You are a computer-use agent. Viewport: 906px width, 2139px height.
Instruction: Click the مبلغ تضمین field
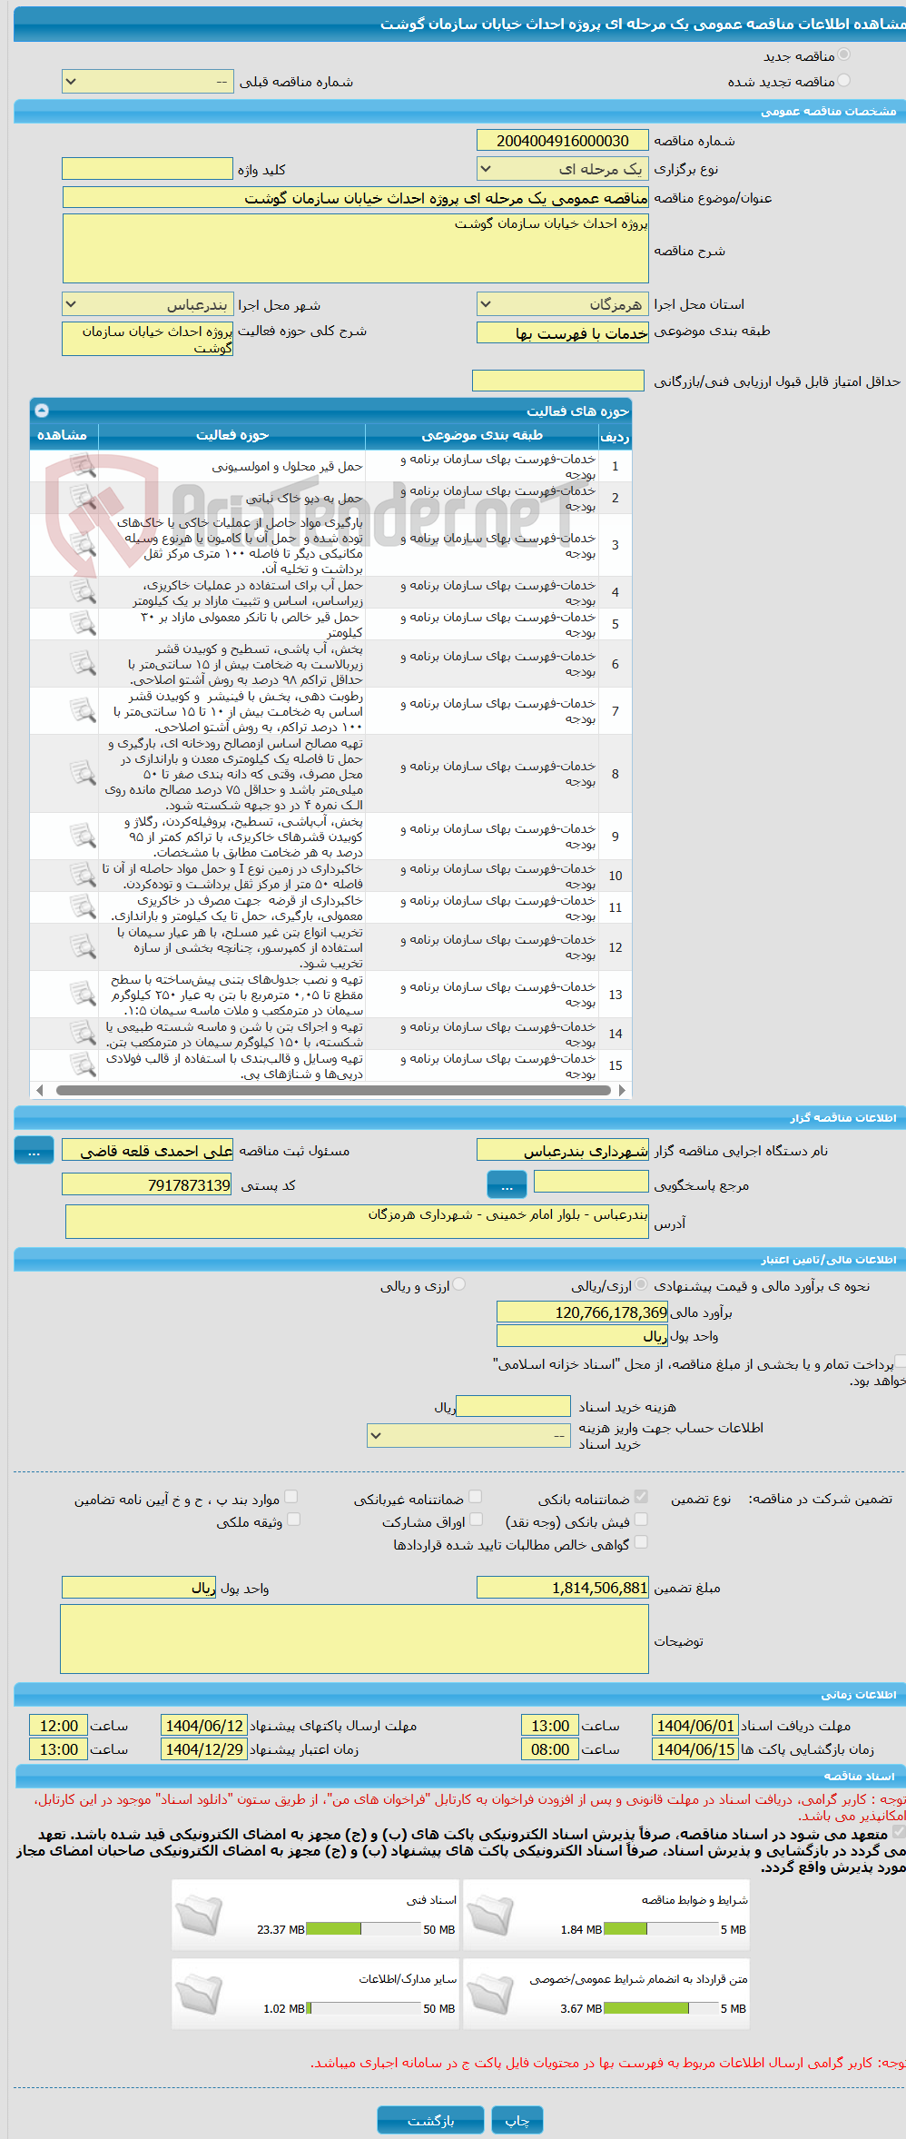[x=562, y=1588]
